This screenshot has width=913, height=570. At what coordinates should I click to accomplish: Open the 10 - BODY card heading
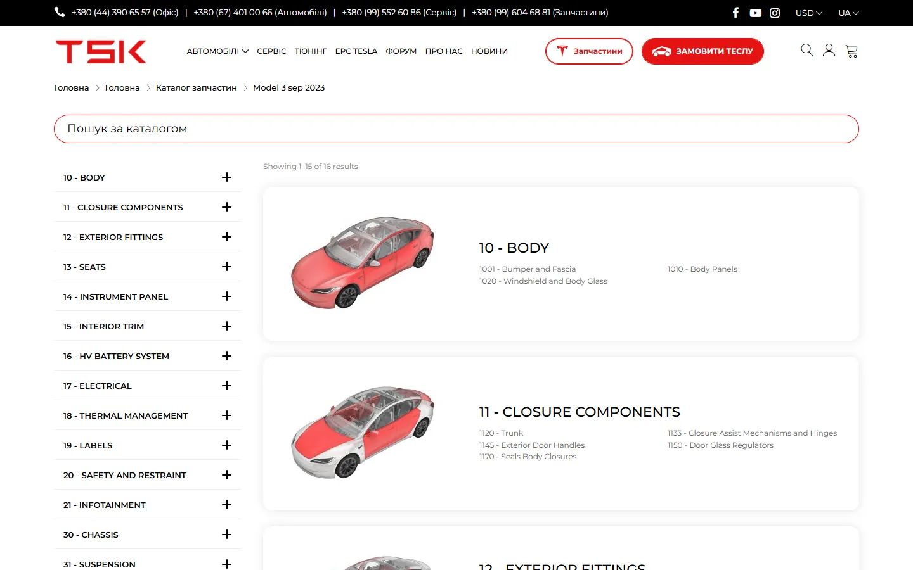[514, 248]
